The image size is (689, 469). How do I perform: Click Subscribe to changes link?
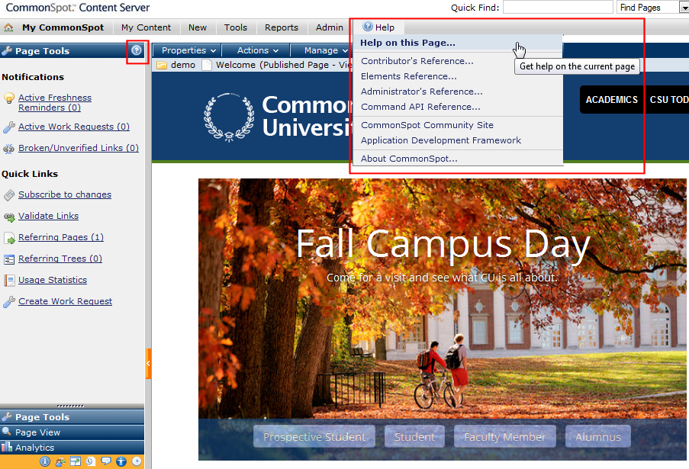(x=65, y=194)
